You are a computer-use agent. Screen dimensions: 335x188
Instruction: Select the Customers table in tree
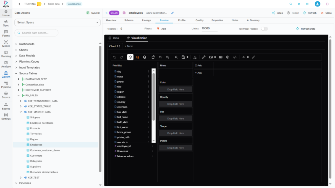(x=36, y=156)
